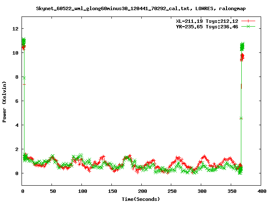Click x-axis tick label '250'
This screenshot has width=270, height=203.
(x=172, y=191)
